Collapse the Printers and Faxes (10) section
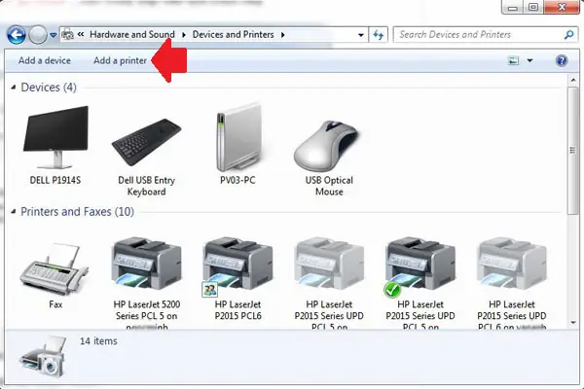Image resolution: width=584 pixels, height=389 pixels. [14, 212]
